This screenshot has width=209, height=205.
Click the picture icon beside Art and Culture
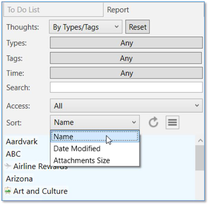coord(9,191)
